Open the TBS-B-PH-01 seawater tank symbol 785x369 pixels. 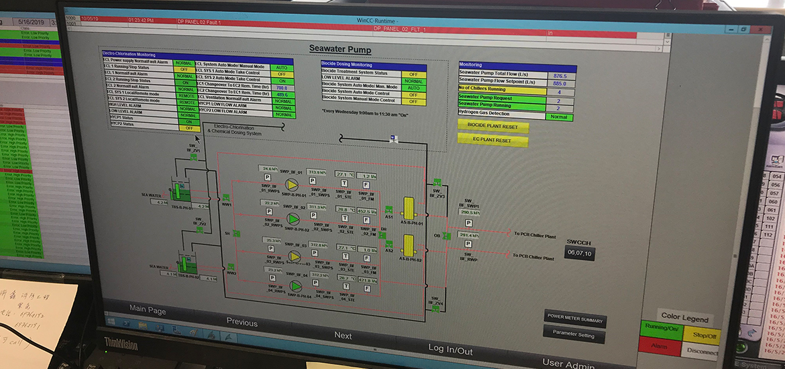pos(178,192)
